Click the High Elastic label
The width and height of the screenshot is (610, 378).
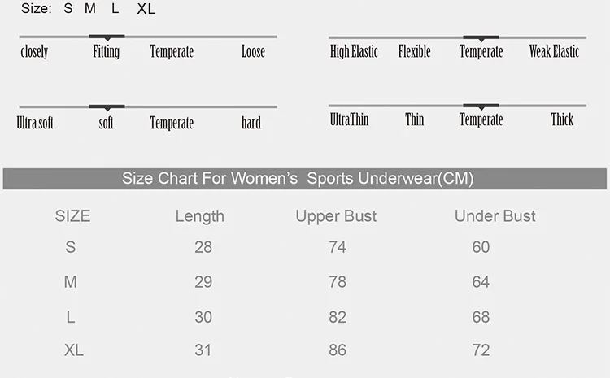354,52
